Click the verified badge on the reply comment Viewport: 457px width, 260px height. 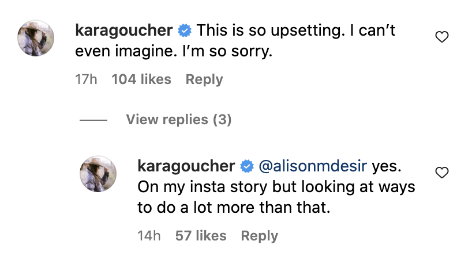(x=247, y=166)
